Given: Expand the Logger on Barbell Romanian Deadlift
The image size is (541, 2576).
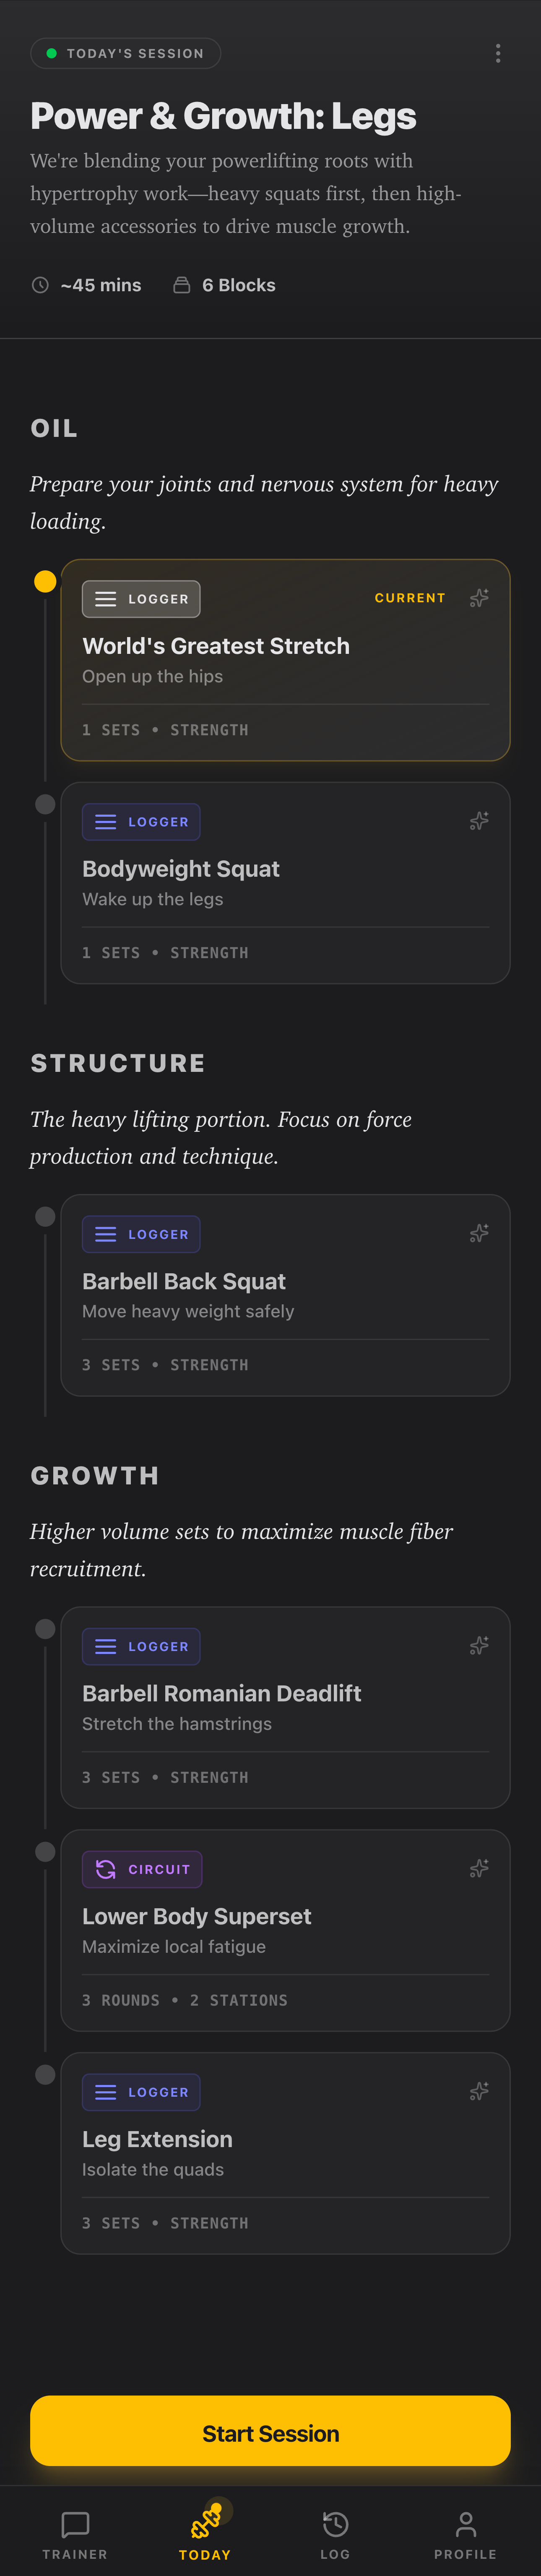Looking at the screenshot, I should tap(140, 1646).
